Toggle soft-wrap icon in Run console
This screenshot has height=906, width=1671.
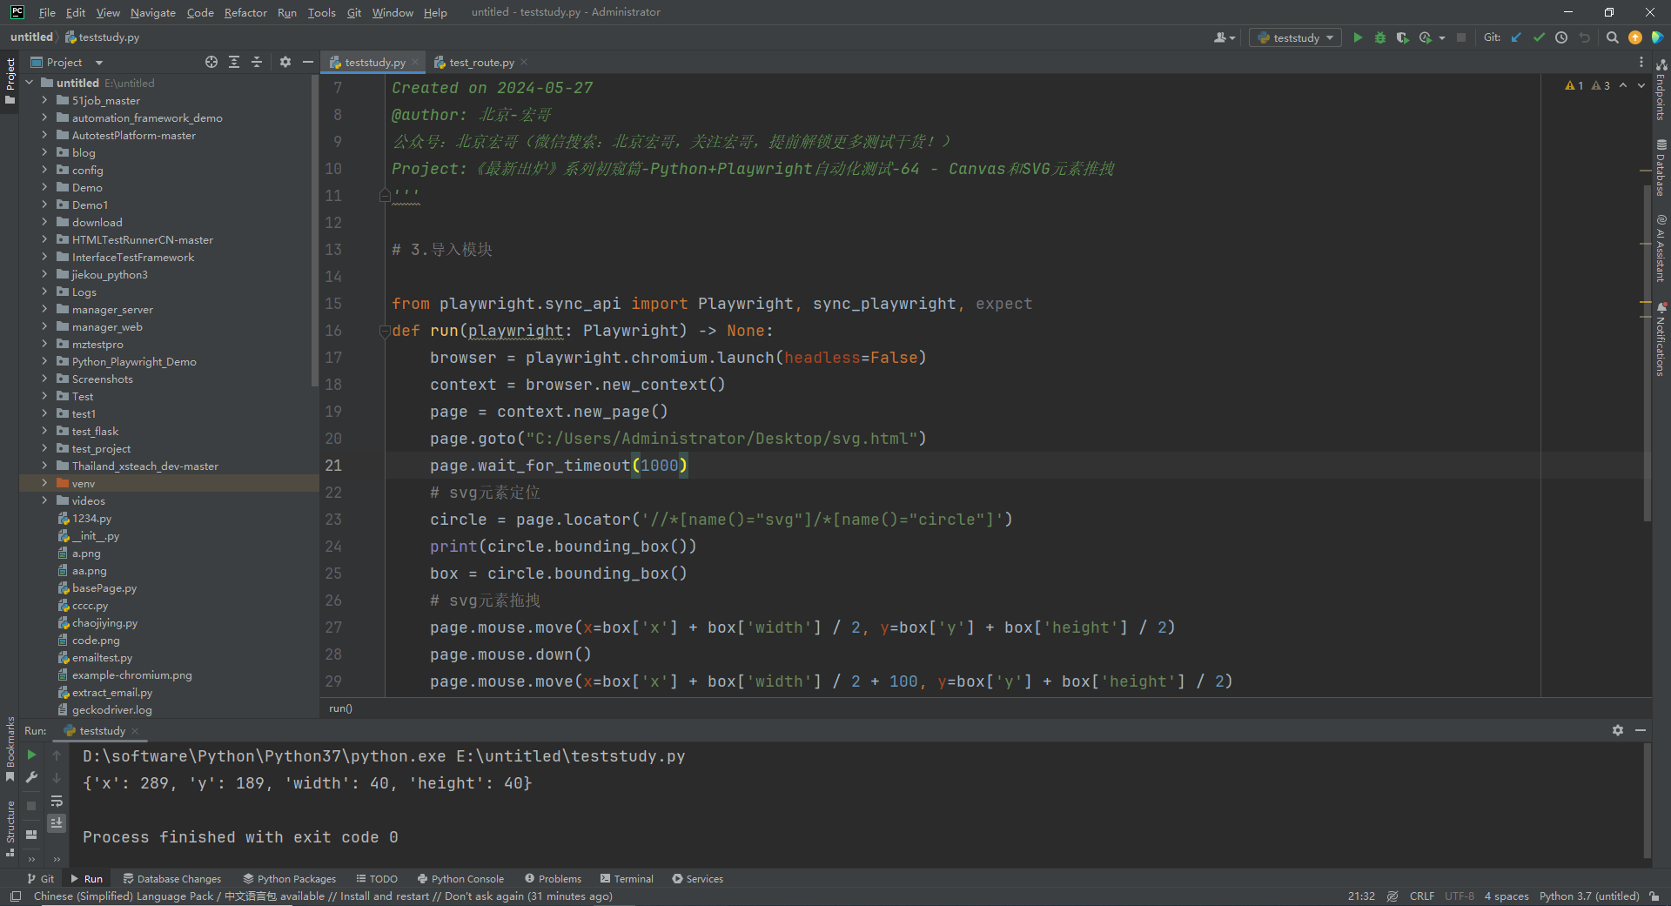click(x=57, y=801)
